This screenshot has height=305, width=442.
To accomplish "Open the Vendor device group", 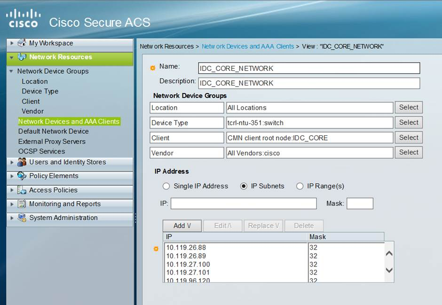I will click(x=33, y=111).
